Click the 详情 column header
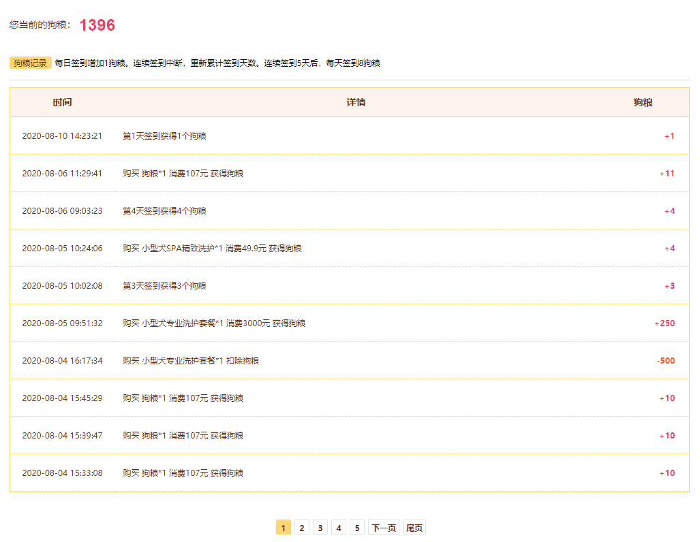This screenshot has width=700, height=542. click(356, 102)
